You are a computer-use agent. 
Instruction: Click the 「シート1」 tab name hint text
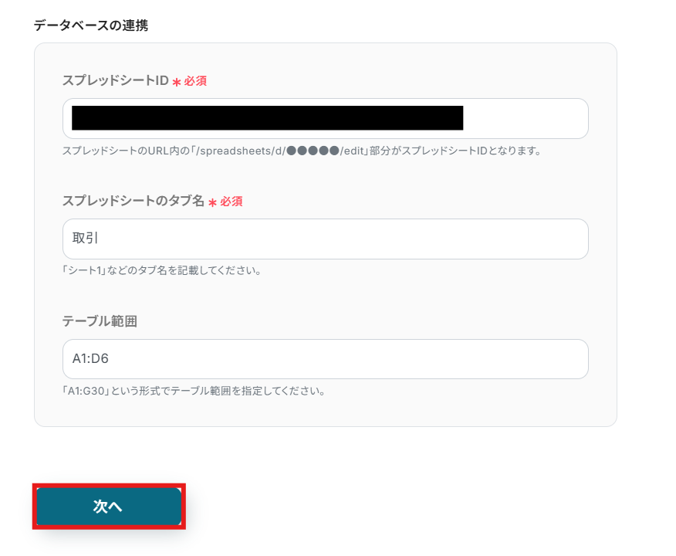[x=161, y=271]
